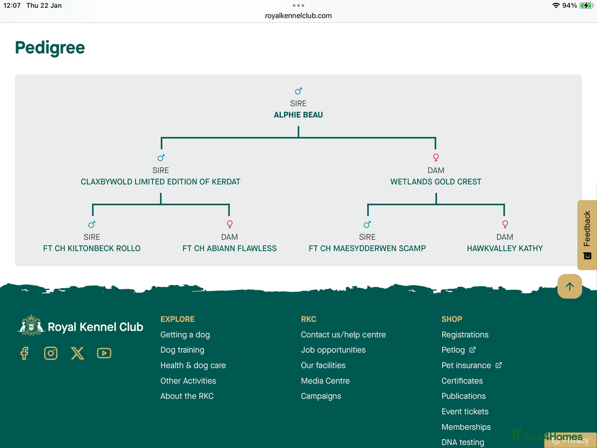The height and width of the screenshot is (448, 597).
Task: Open the X (Twitter) social icon
Action: click(x=77, y=353)
